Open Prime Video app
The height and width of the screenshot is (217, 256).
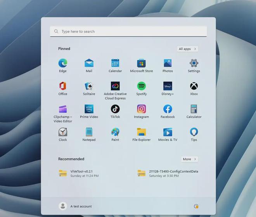pyautogui.click(x=89, y=109)
